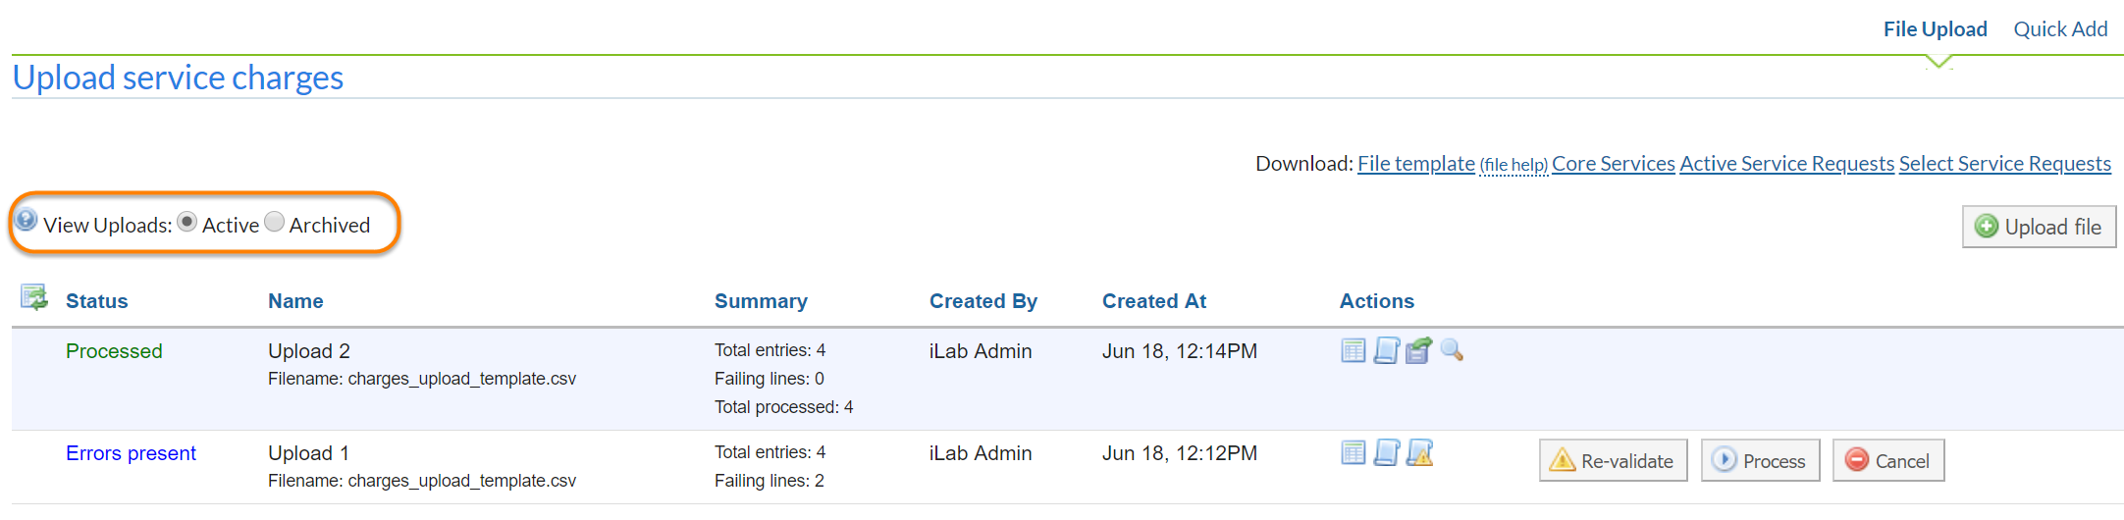The height and width of the screenshot is (520, 2124).
Task: Switch to the File Upload tab
Action: (x=1935, y=29)
